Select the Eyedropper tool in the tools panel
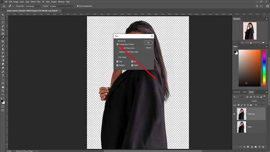 click(3, 37)
